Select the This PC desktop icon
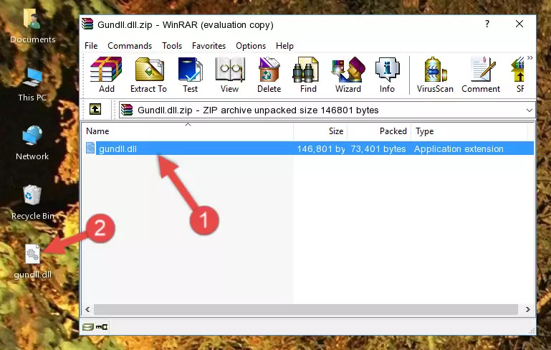This screenshot has height=350, width=551. 32,84
